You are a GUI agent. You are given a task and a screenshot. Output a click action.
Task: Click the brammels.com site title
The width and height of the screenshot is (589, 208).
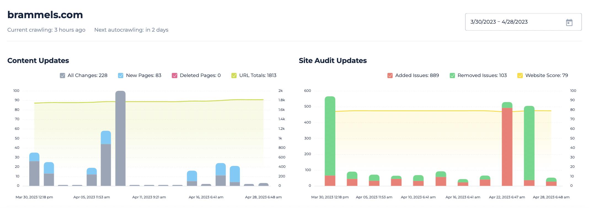(45, 15)
